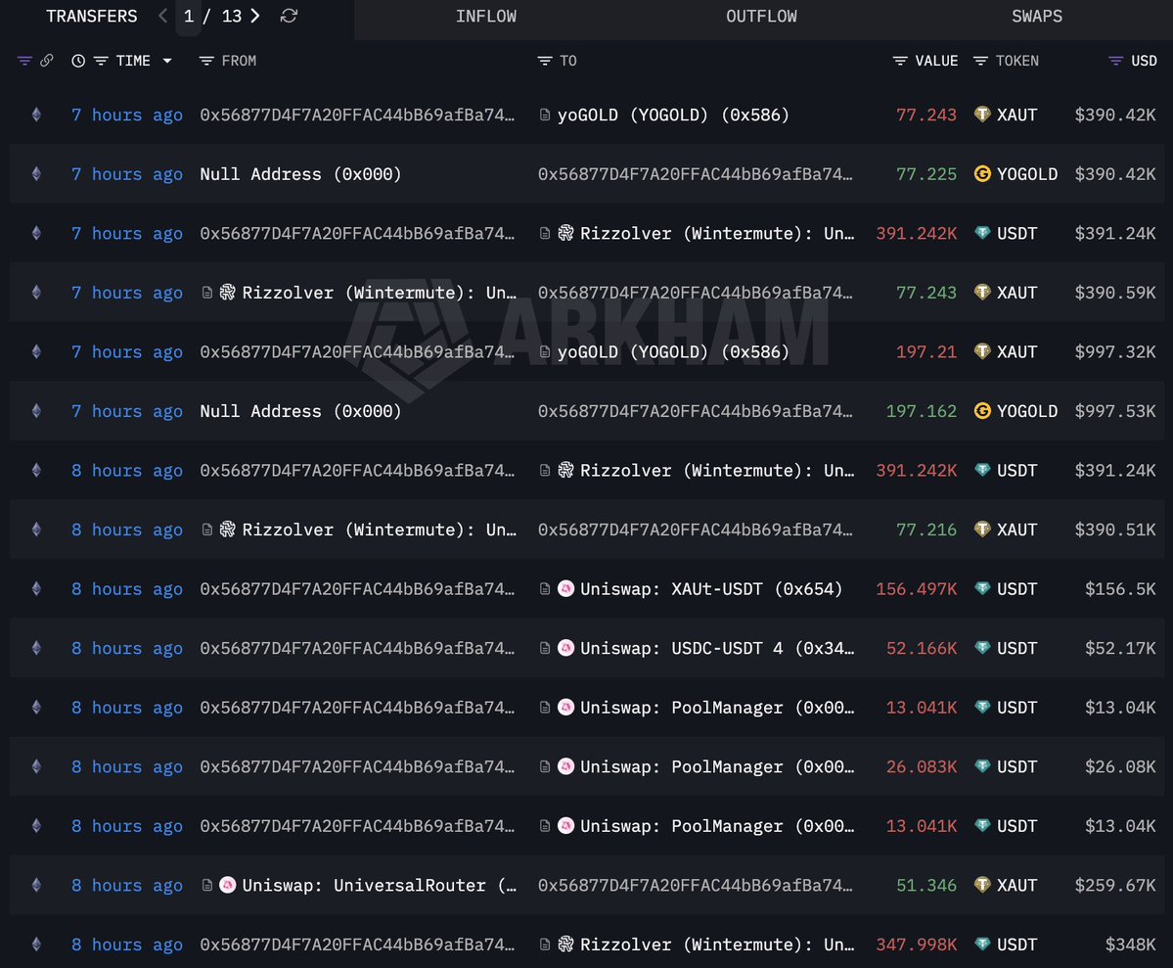Click XAUT token icon in 197.21 row
This screenshot has width=1173, height=968.
[x=982, y=351]
